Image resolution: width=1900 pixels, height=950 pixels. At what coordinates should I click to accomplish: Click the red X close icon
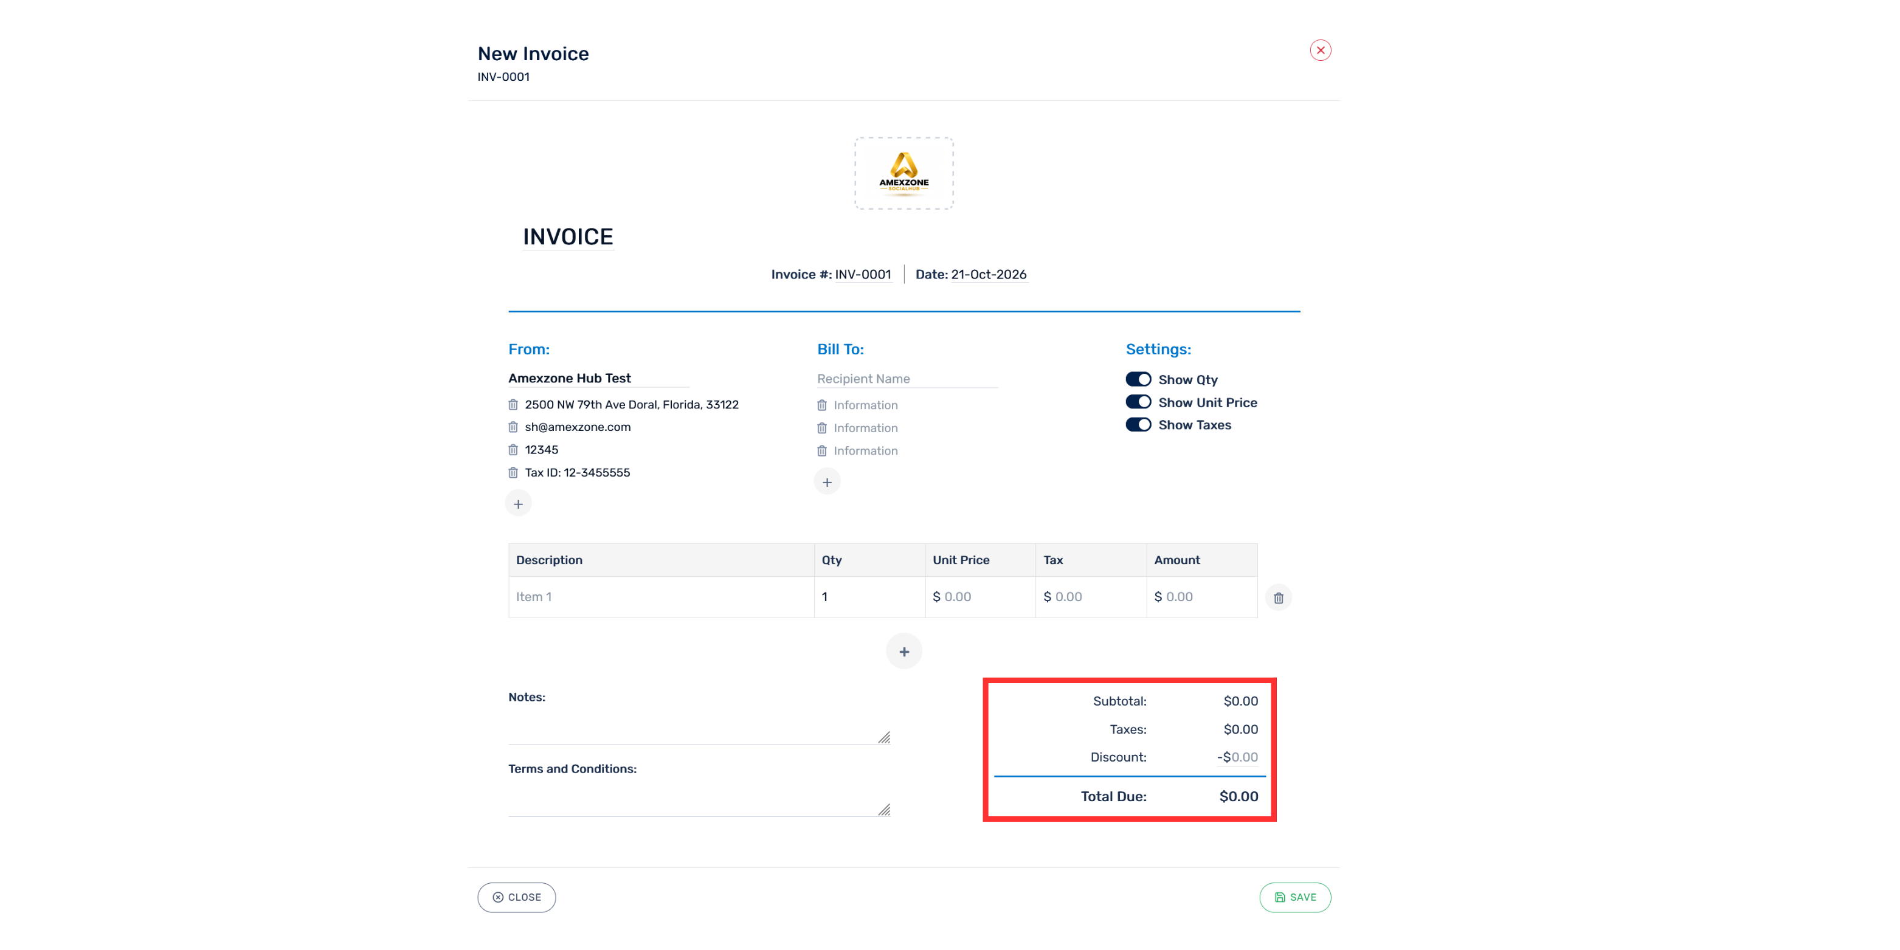tap(1320, 50)
